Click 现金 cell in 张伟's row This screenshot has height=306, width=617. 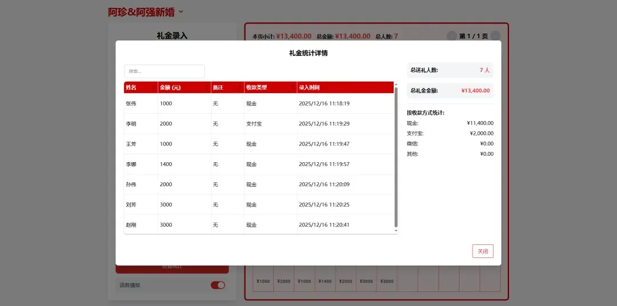[x=271, y=103]
